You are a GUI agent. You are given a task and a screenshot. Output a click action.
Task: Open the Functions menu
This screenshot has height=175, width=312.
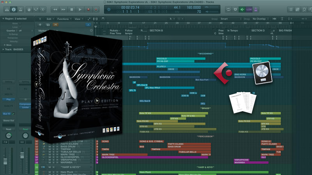(x=64, y=19)
